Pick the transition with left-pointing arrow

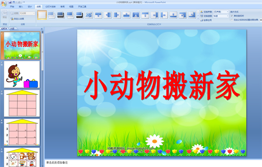(107, 15)
